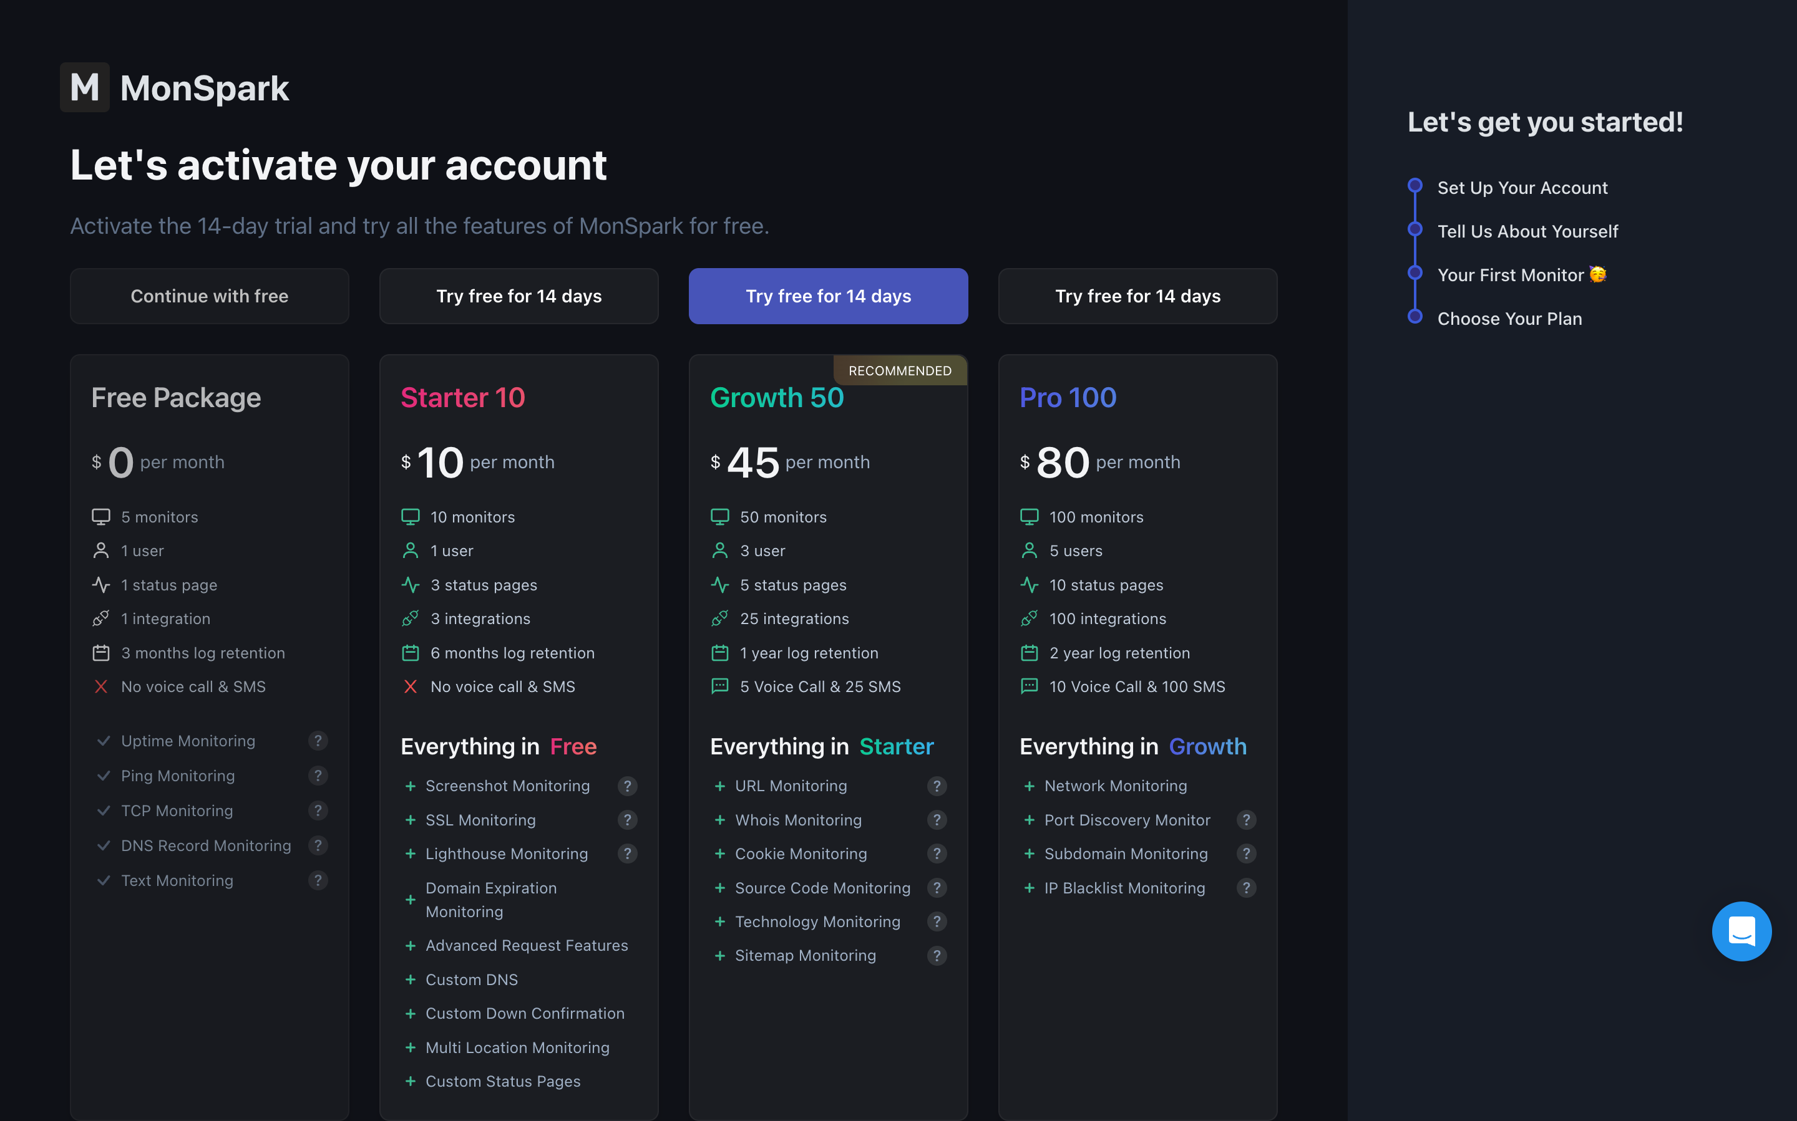Click the Pro 100 plan title
Screen dimensions: 1797x1121
point(1068,398)
